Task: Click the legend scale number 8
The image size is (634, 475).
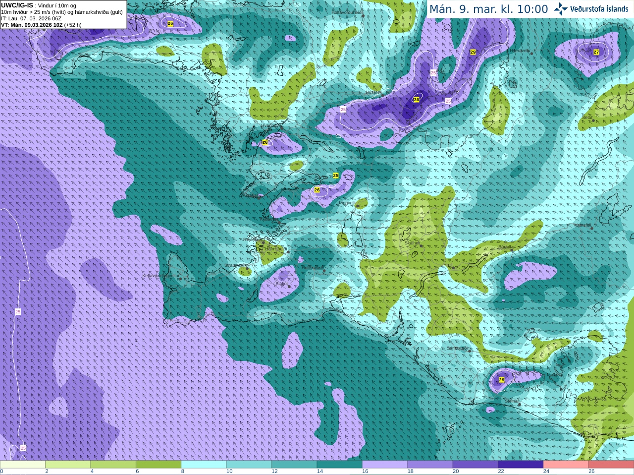Action: click(183, 472)
